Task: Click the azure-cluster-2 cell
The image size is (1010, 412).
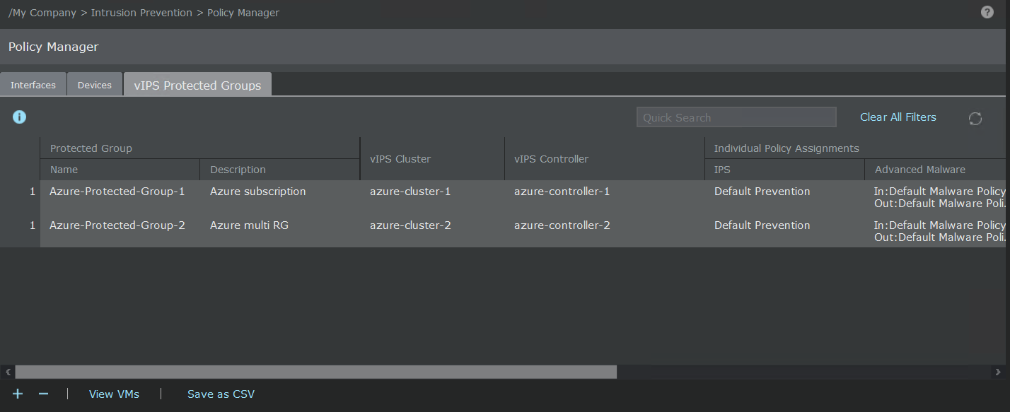Action: 410,225
